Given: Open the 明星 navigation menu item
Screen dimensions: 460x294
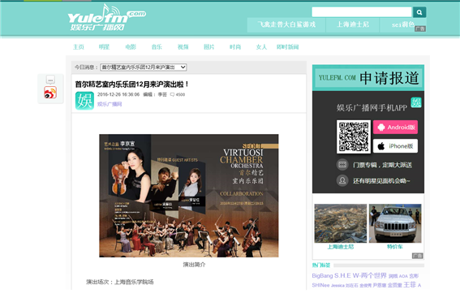Looking at the screenshot, I should pyautogui.click(x=104, y=47).
